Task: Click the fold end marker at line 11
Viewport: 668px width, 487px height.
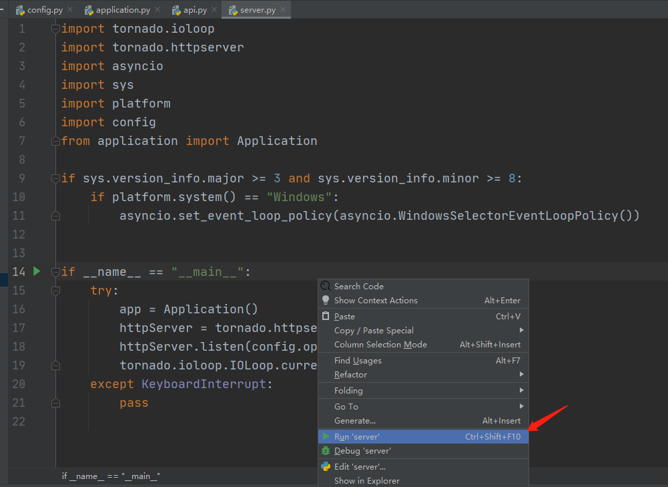Action: pyautogui.click(x=55, y=216)
